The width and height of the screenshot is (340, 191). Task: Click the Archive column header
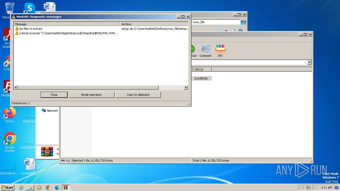point(154,24)
